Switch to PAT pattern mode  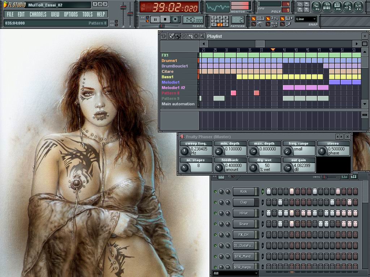pos(147,17)
